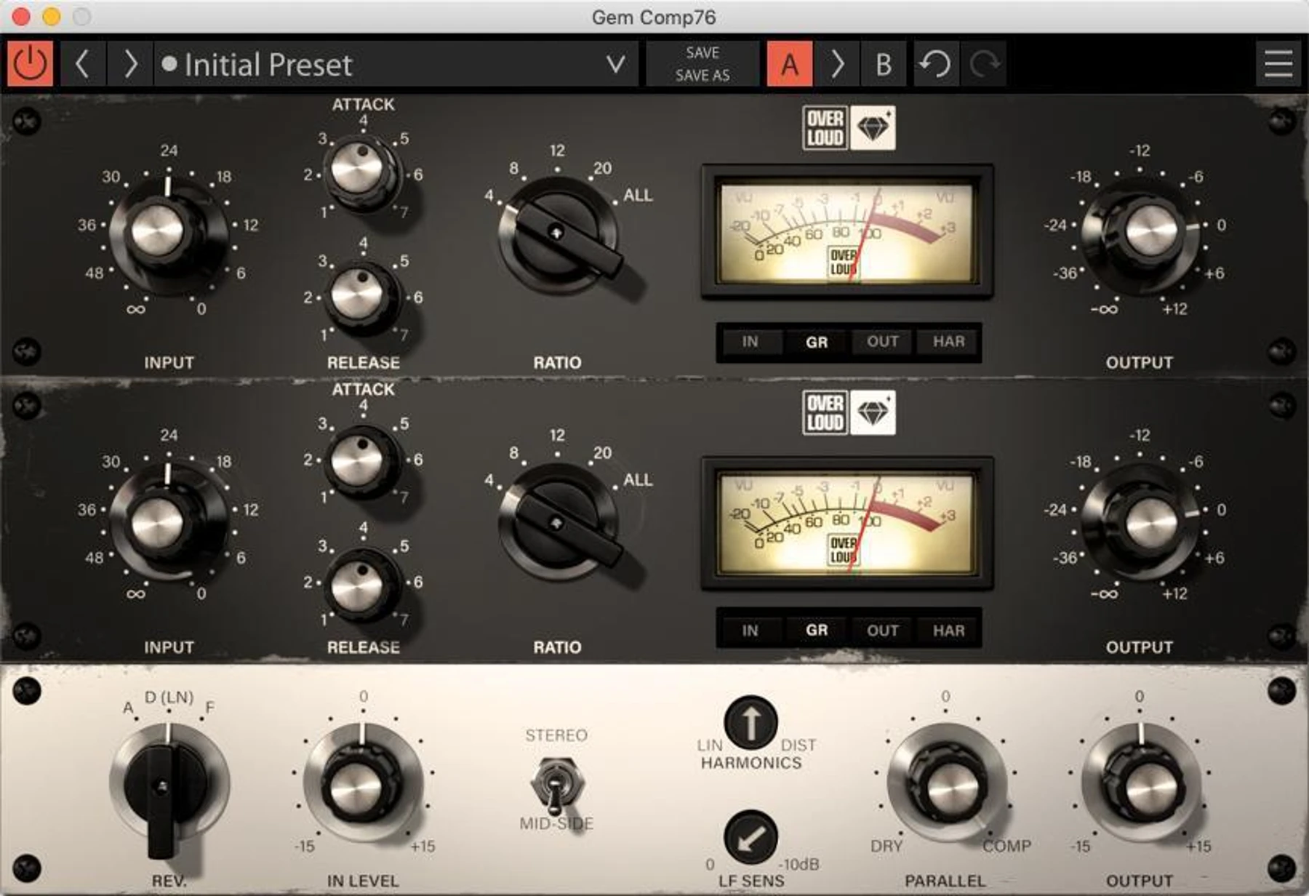Click the LF SENS arrow knob

(x=750, y=838)
